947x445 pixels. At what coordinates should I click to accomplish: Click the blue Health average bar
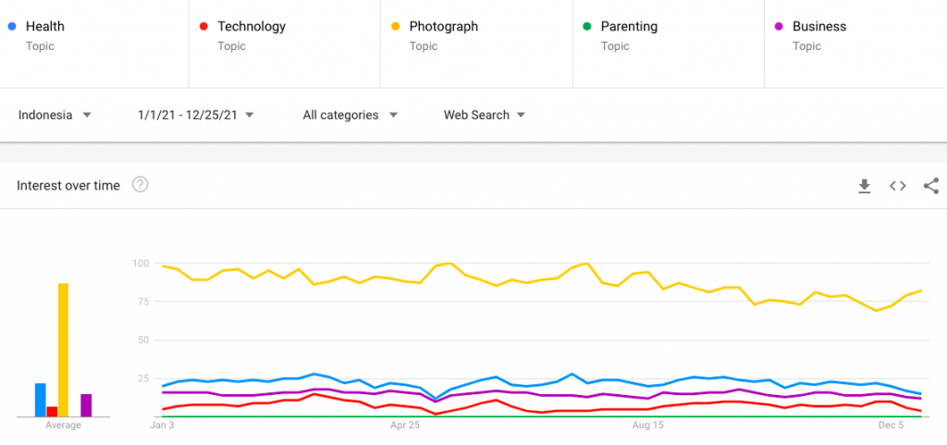coord(40,400)
